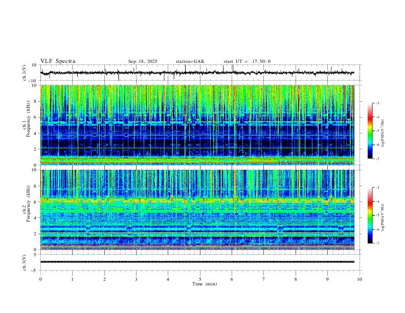Screen dimensions: 405x313
Task: Click the "-3" tick on ch.1 colorbar
Action: pyautogui.click(x=377, y=103)
